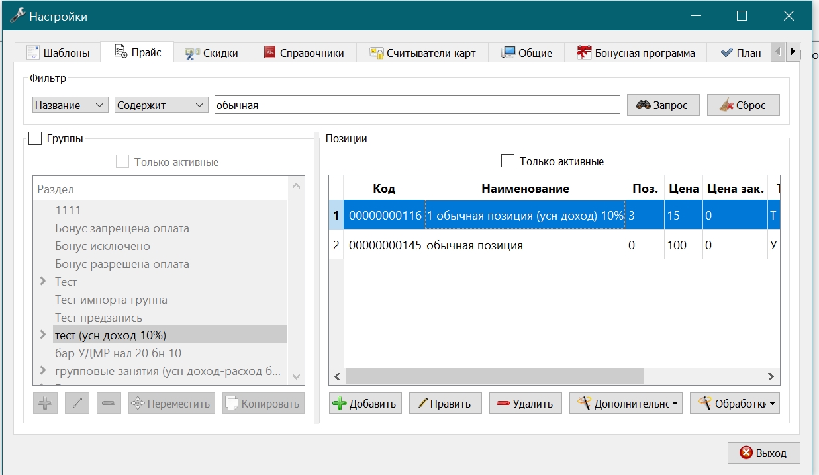
Task: Open the Дополнительно menu button
Action: coord(626,404)
